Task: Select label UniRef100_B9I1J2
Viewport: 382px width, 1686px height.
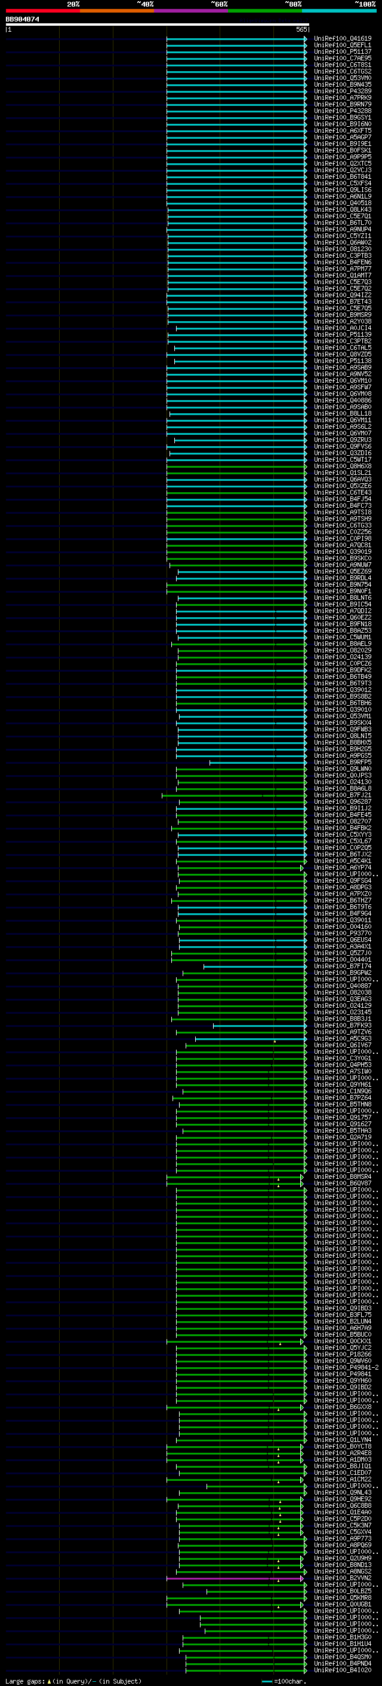Action: coord(342,809)
